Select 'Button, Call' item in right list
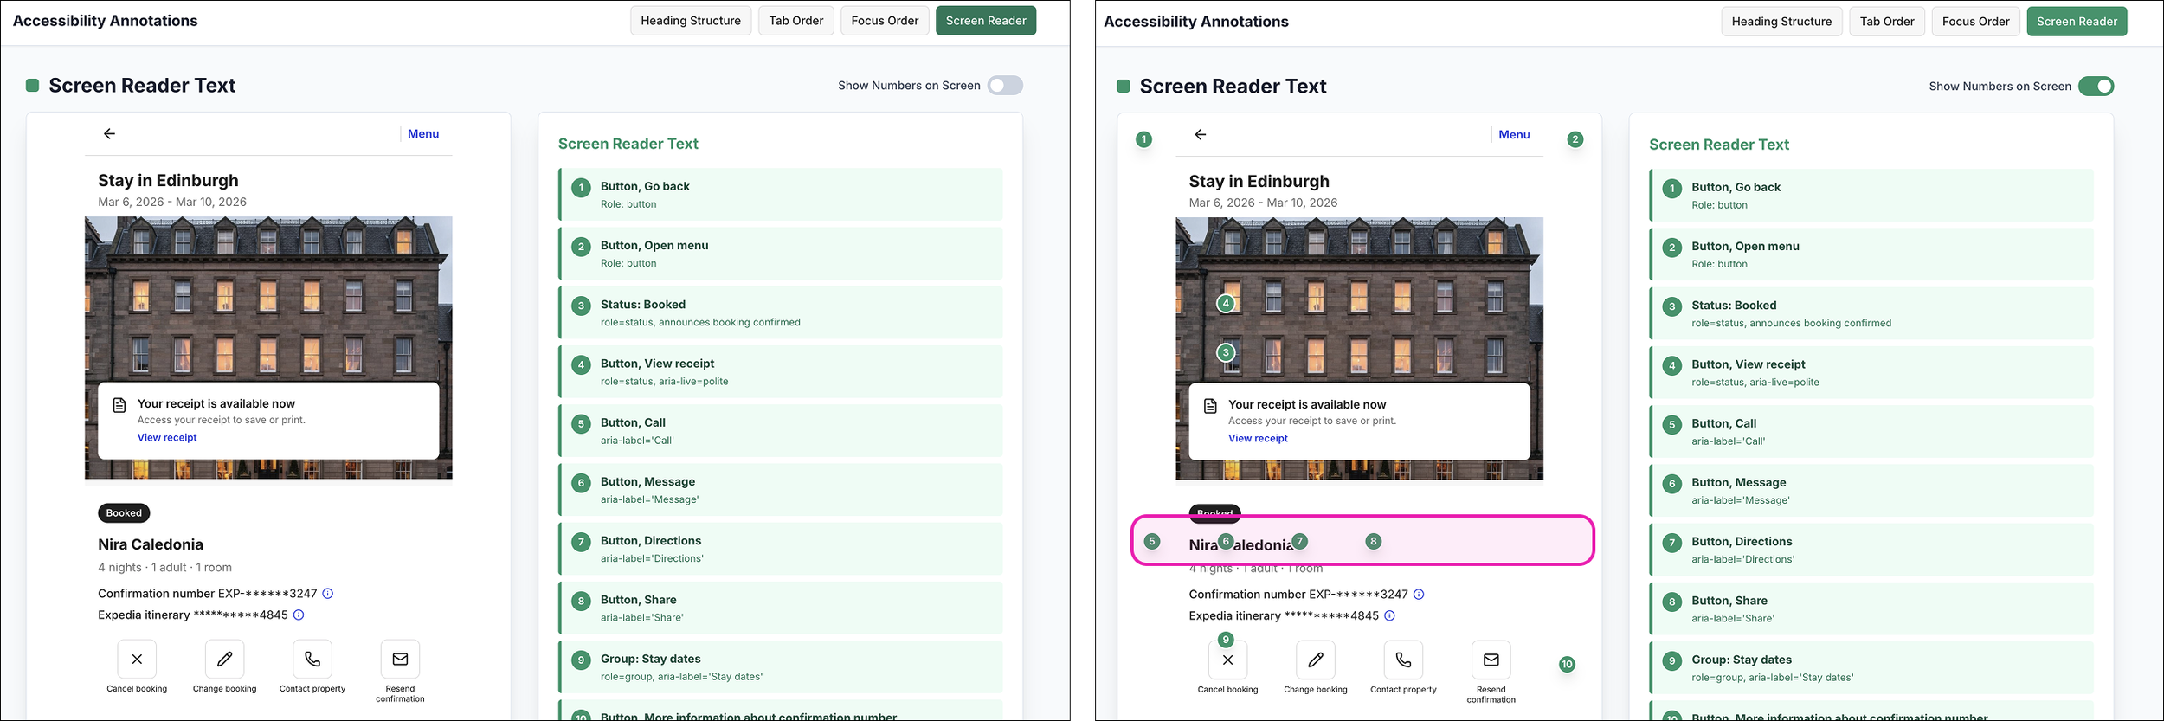This screenshot has width=2164, height=721. click(1871, 432)
